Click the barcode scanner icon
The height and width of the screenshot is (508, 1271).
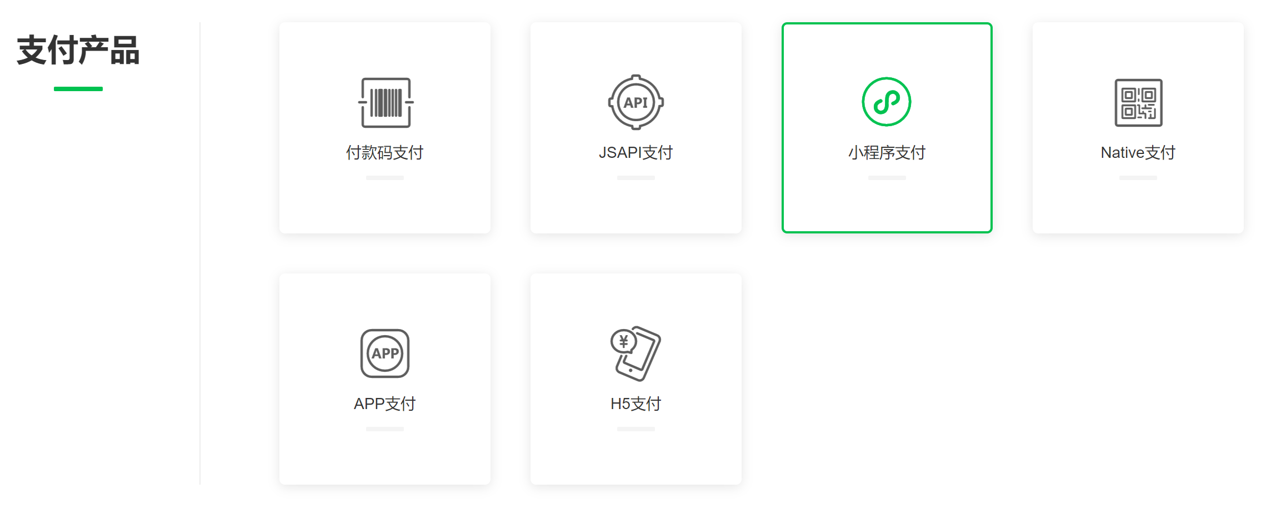point(386,102)
